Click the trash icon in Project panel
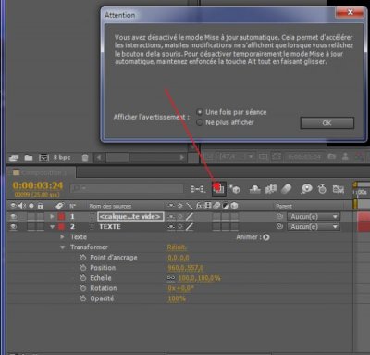The width and height of the screenshot is (370, 355). (85, 158)
